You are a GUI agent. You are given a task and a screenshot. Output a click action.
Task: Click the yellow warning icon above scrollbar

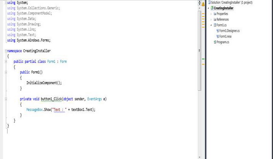203,4
